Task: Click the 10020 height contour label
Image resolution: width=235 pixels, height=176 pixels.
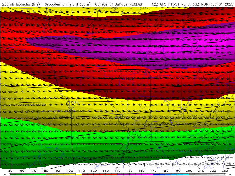Action: [157, 32]
